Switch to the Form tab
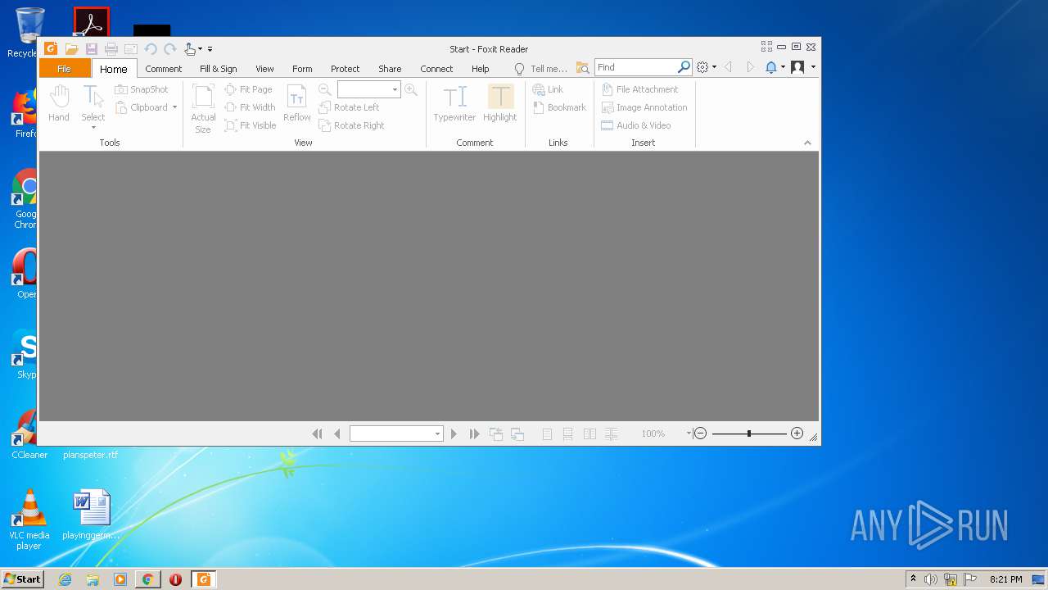Screen dimensions: 1048x590 [302, 69]
